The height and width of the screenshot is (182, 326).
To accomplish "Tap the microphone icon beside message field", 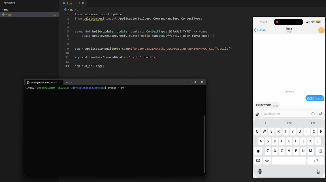I will pyautogui.click(x=321, y=114).
